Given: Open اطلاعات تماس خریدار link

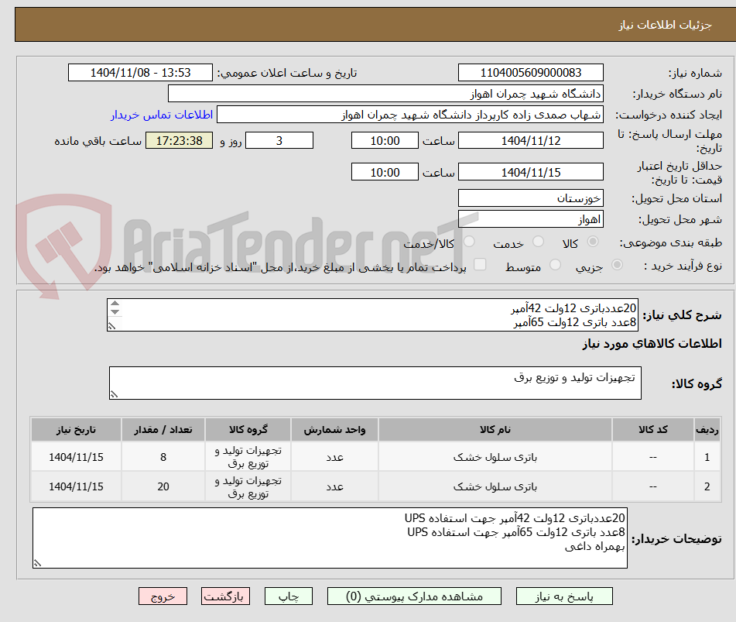Looking at the screenshot, I should tap(162, 115).
